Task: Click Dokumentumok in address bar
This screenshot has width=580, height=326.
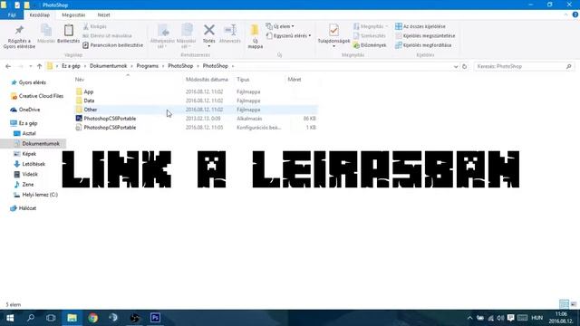Action: pos(109,66)
